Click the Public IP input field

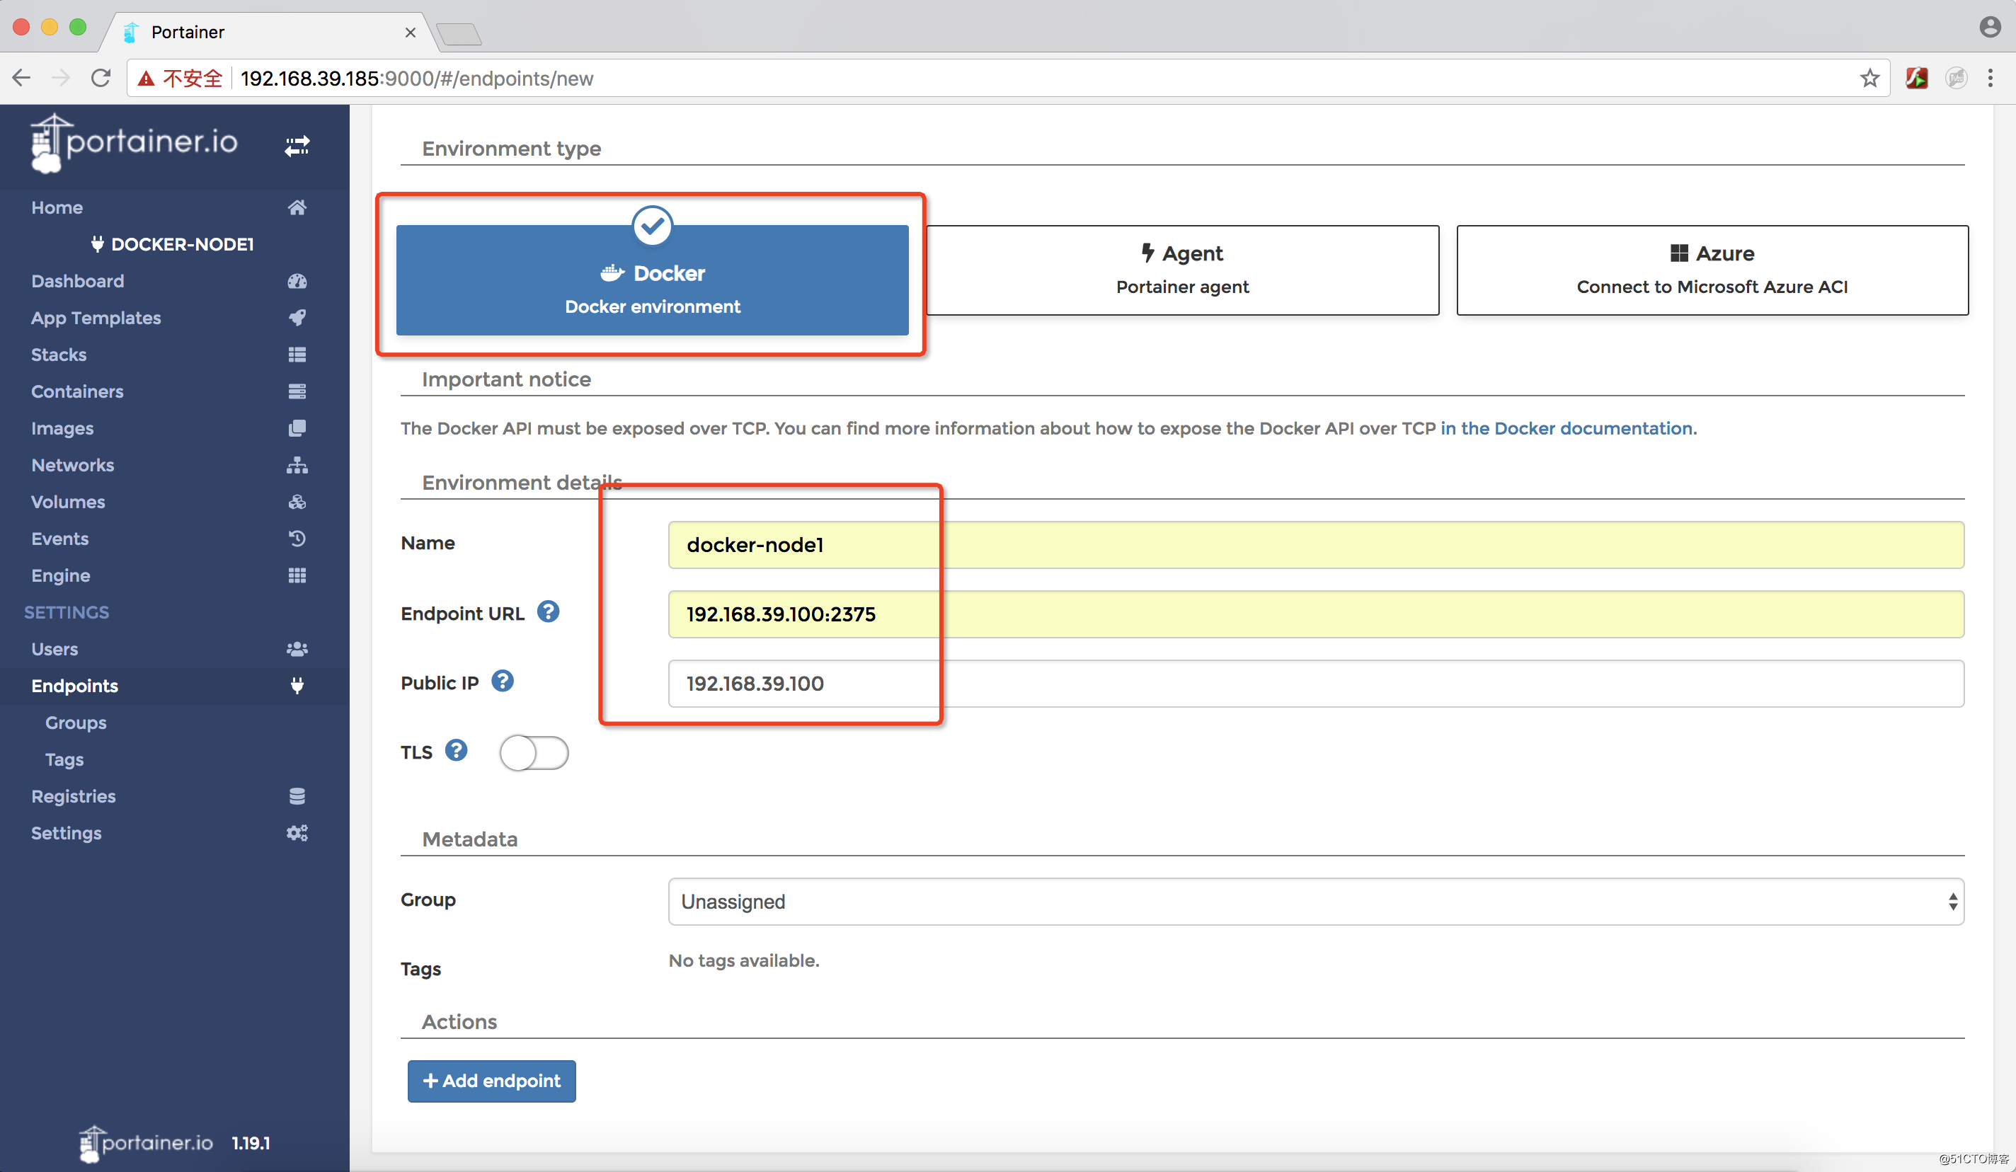tap(1316, 683)
